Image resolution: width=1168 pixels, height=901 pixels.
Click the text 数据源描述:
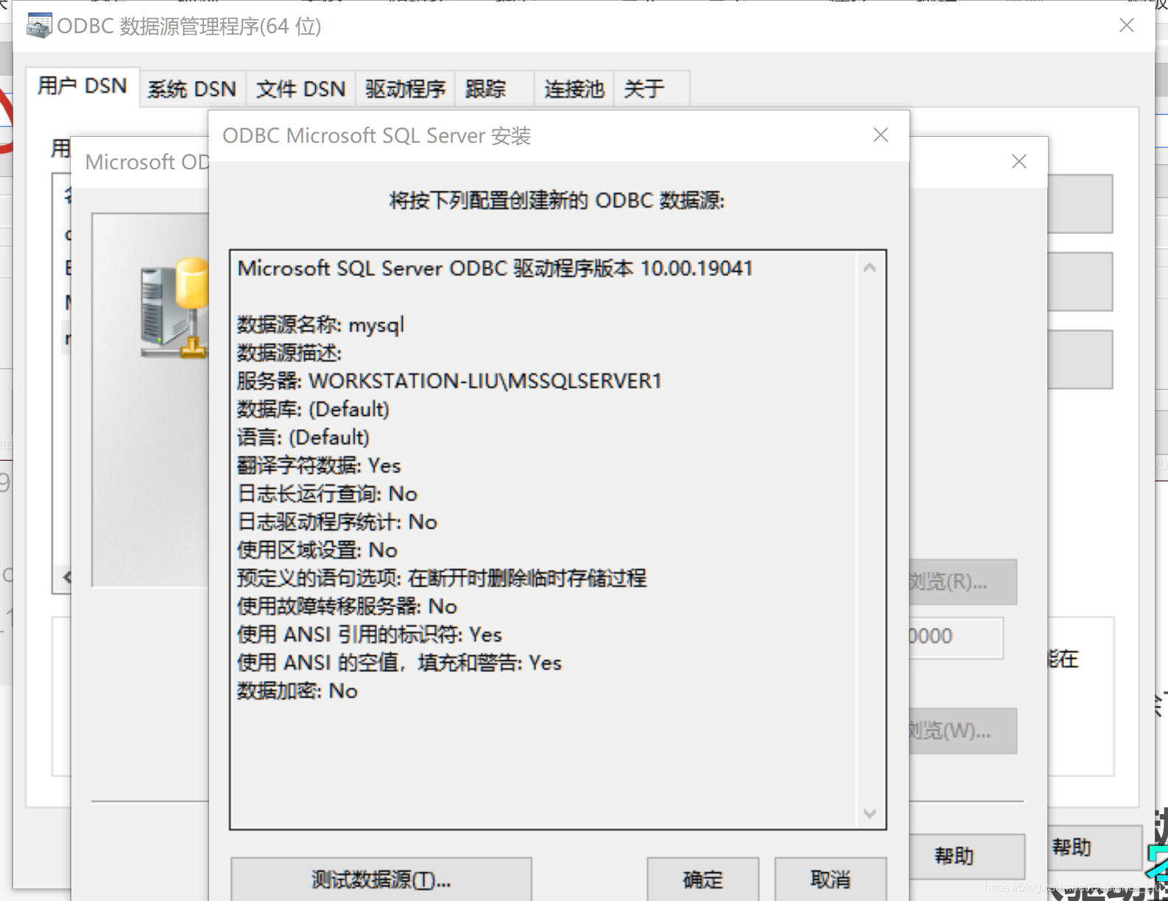[289, 353]
